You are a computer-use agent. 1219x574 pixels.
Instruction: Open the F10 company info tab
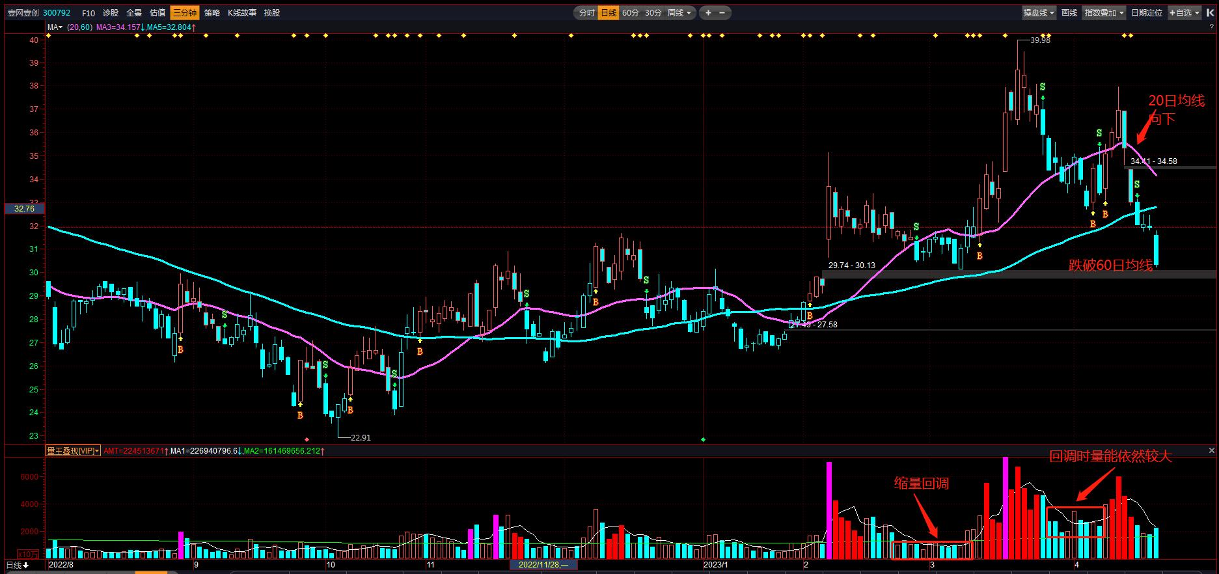pyautogui.click(x=89, y=13)
